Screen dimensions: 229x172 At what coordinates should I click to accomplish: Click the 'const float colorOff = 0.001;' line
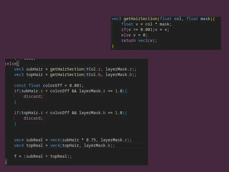[x=49, y=85]
